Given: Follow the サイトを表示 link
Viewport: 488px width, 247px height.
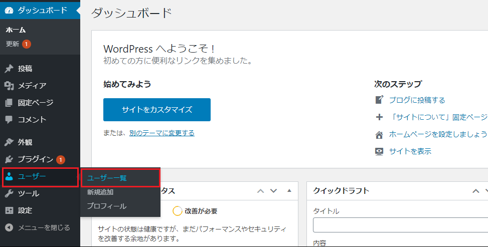Looking at the screenshot, I should pos(410,151).
